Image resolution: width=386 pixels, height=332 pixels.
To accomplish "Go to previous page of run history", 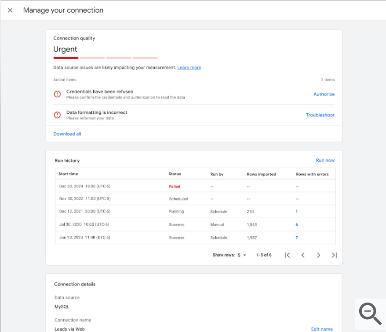I will [303, 255].
